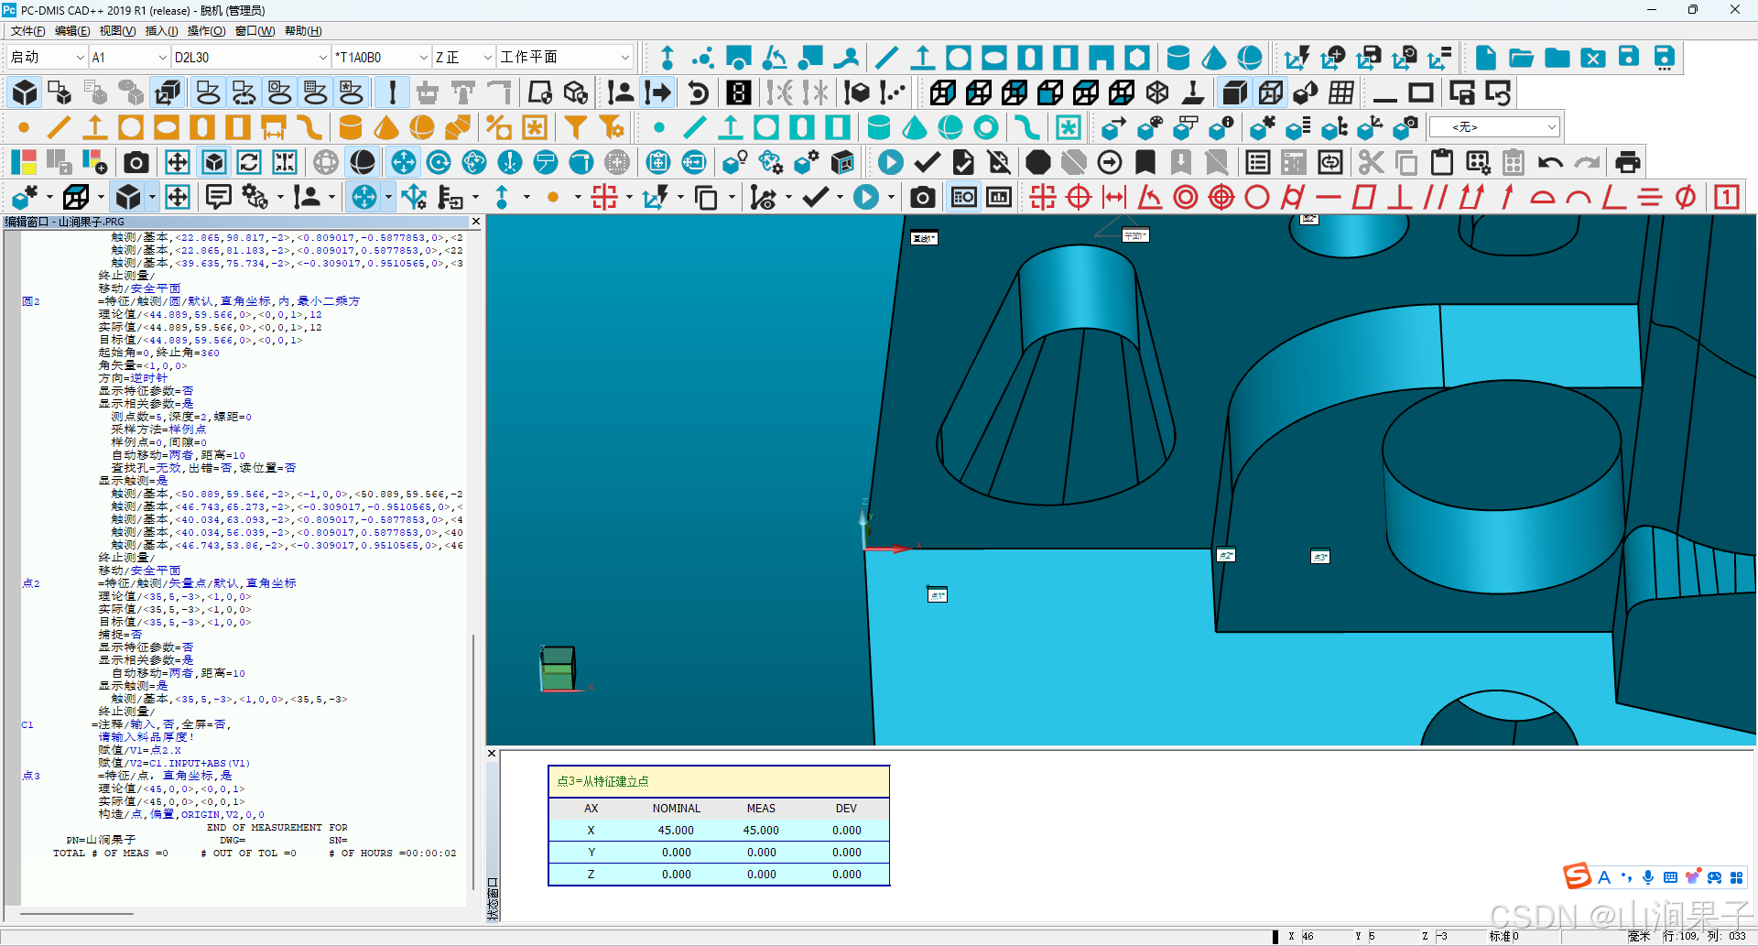Viewport: 1758px width, 946px height.
Task: Toggle the black sphere shading button
Action: click(363, 163)
